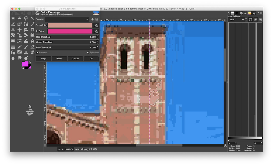Pick the Scissors Select tool

pyautogui.click(x=13, y=24)
